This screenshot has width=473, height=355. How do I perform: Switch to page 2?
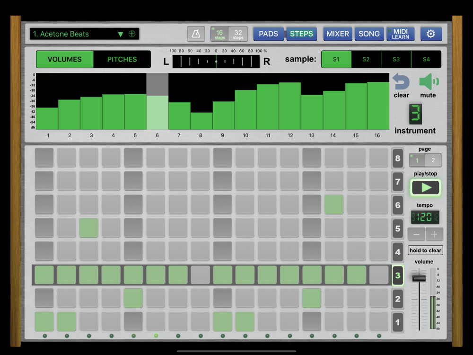tap(433, 160)
